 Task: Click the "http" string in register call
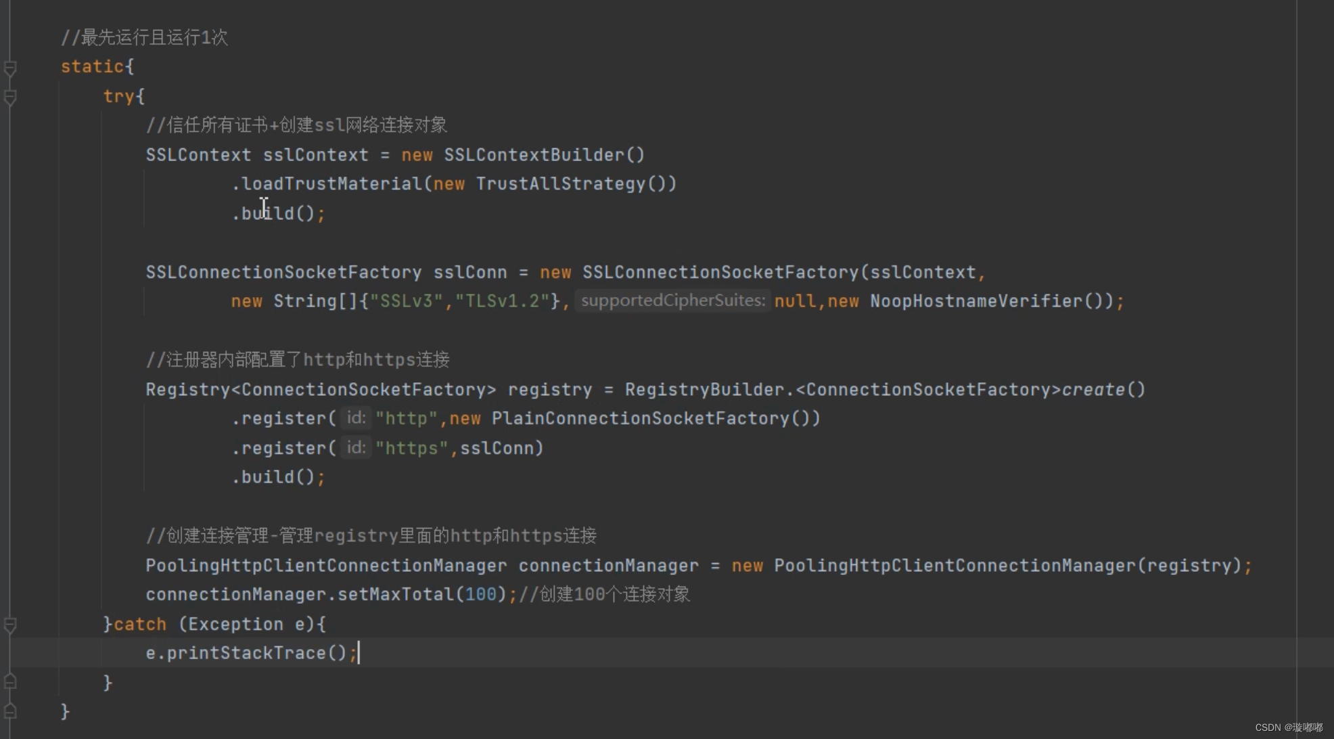click(x=407, y=419)
